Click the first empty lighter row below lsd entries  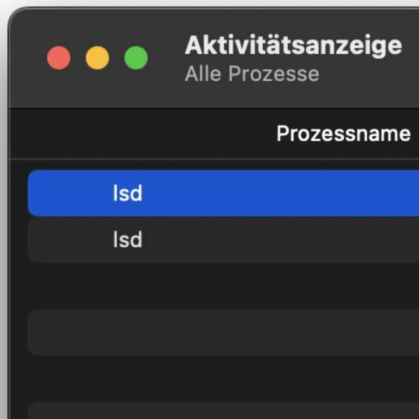point(223,332)
